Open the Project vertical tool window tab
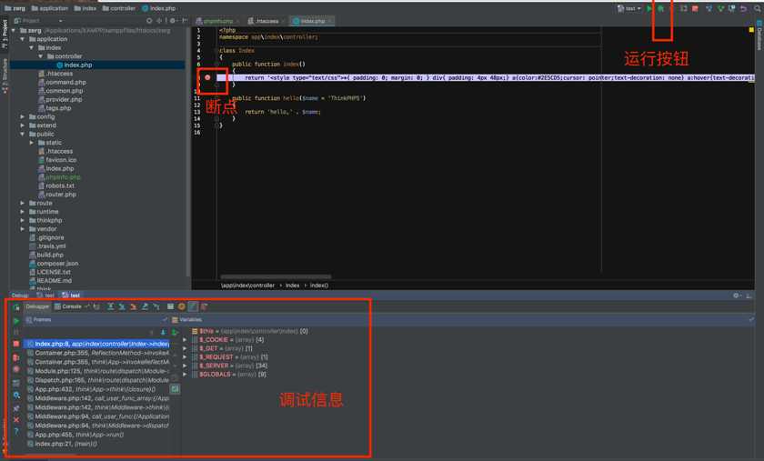 pos(5,35)
